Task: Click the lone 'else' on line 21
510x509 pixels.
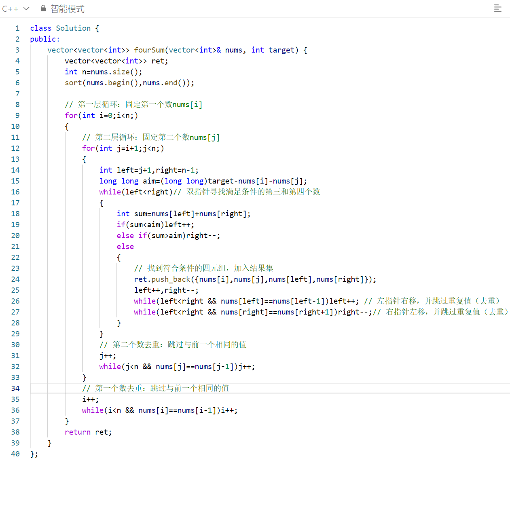Action: (125, 247)
